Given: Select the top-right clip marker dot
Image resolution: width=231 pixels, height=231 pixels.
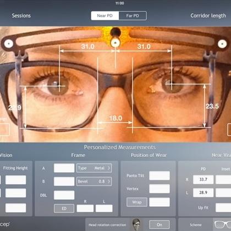Looking at the screenshot, I should point(222,44).
